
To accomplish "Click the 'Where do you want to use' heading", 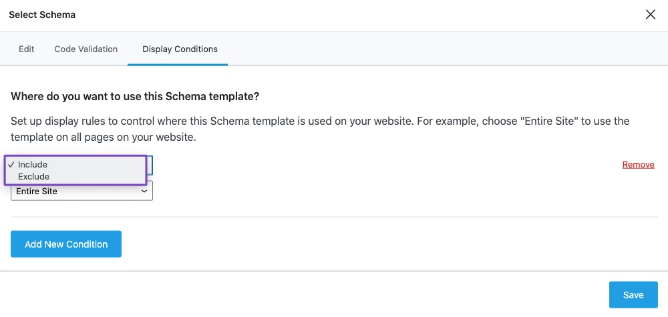I will [135, 97].
